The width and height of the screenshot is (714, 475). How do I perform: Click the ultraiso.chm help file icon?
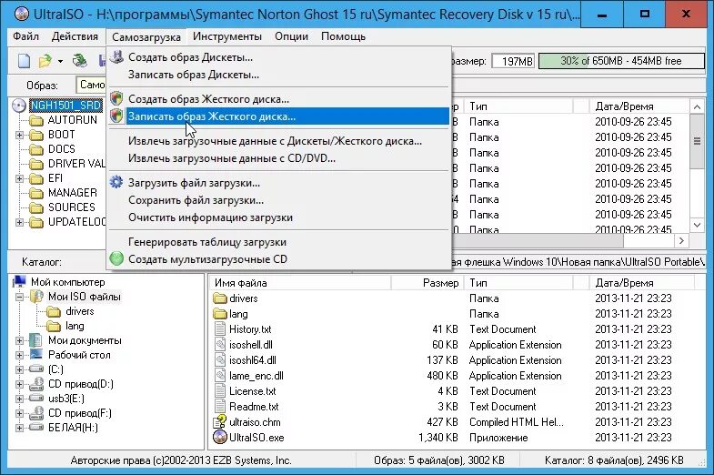220,421
